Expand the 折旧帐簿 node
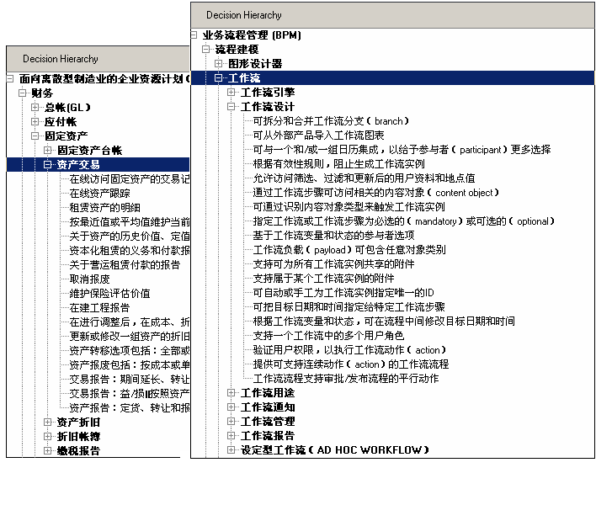The width and height of the screenshot is (596, 505). click(x=47, y=436)
